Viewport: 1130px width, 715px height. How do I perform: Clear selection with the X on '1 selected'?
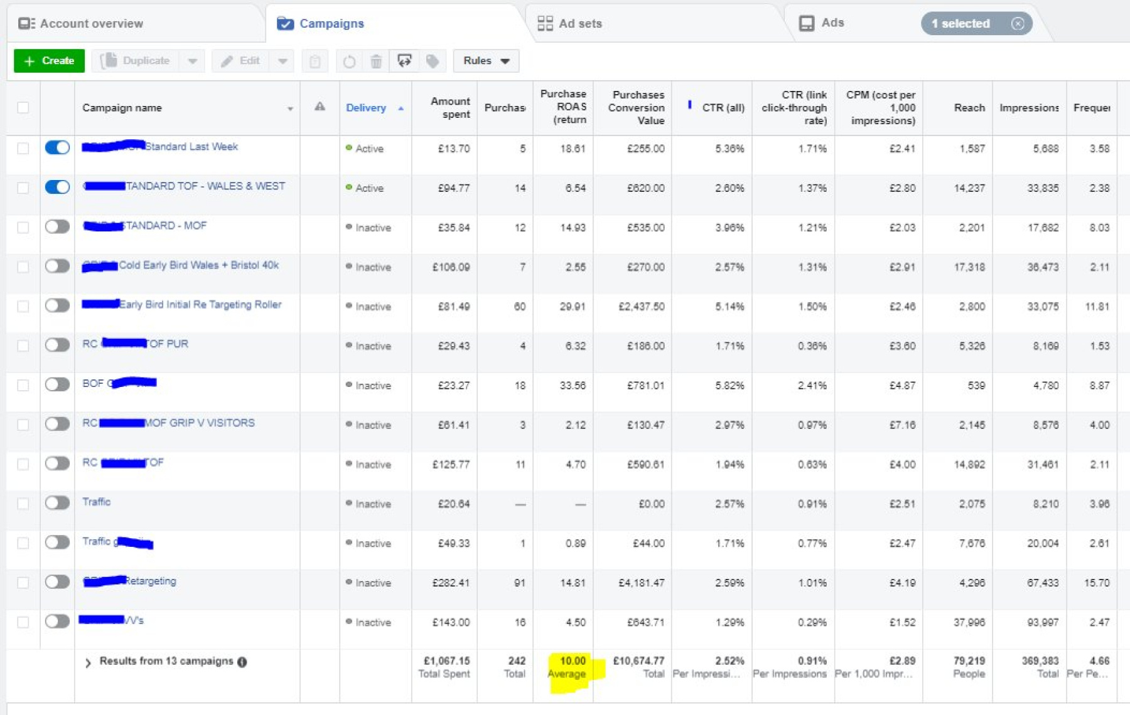[x=1018, y=23]
